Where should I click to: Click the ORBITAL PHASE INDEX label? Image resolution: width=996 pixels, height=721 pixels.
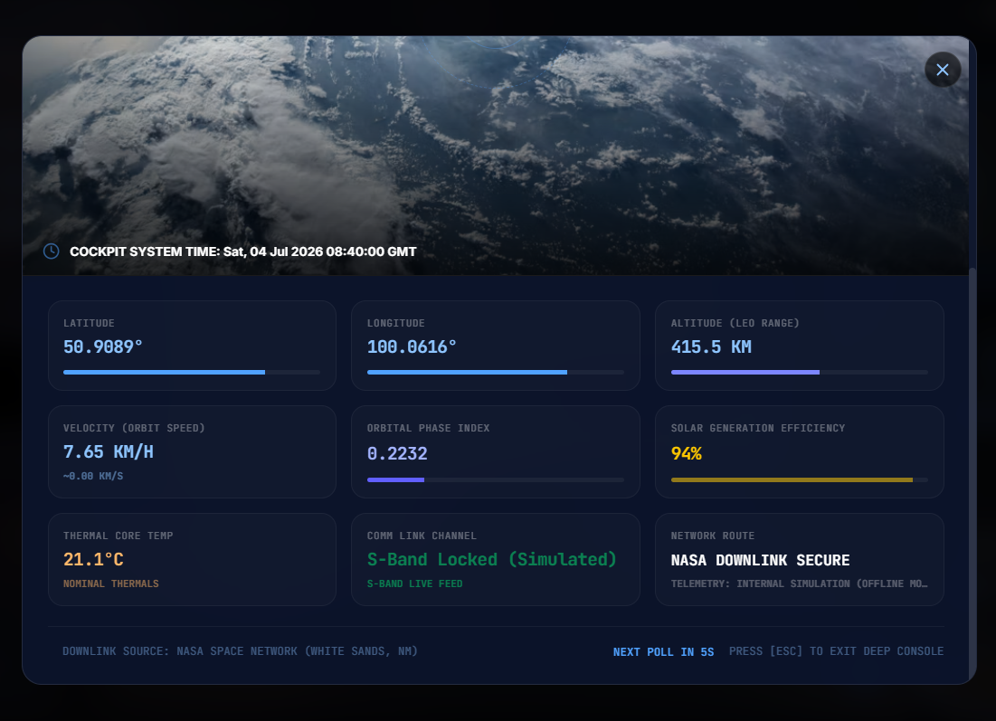pos(428,428)
